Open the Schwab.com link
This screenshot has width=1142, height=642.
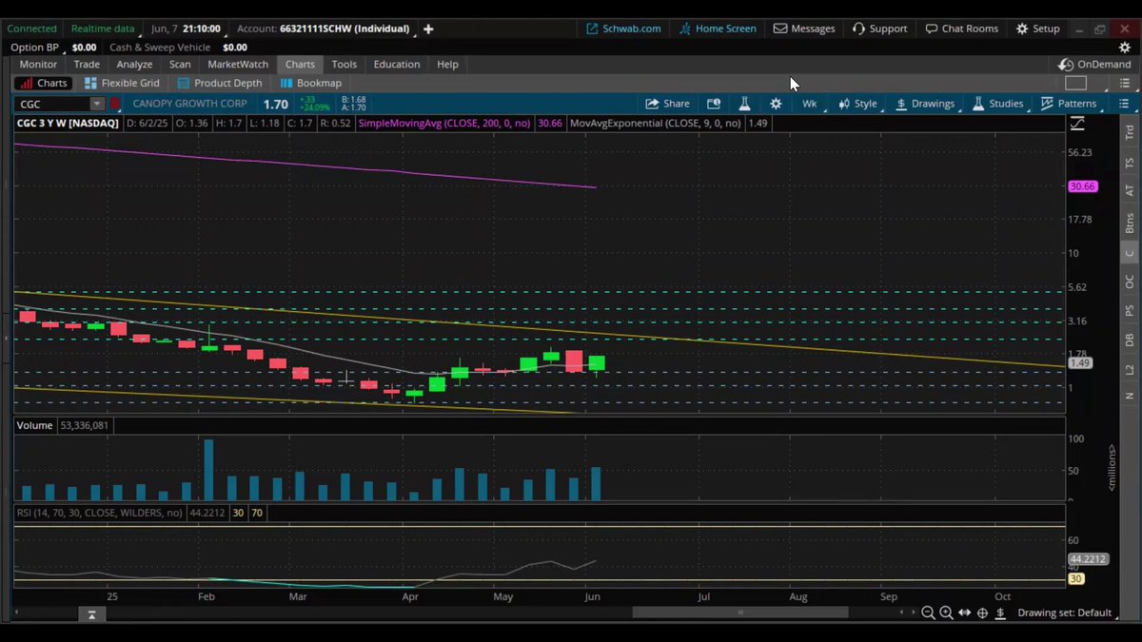[x=623, y=29]
